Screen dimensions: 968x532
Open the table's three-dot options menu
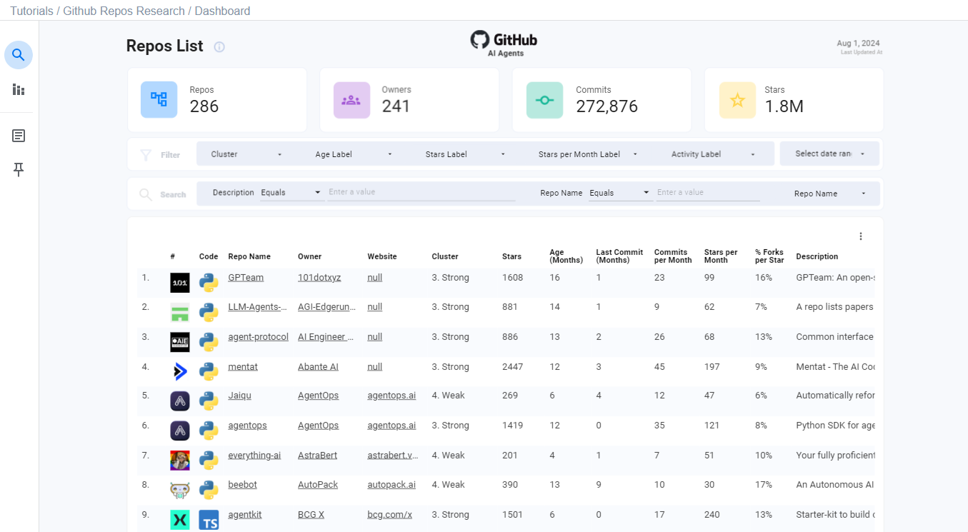(x=861, y=236)
